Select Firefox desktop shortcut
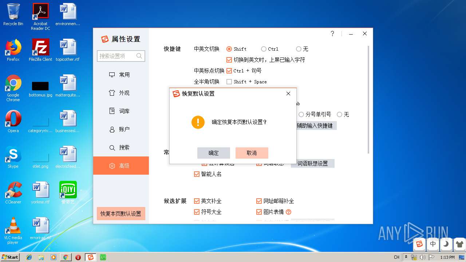466x262 pixels. (x=13, y=50)
